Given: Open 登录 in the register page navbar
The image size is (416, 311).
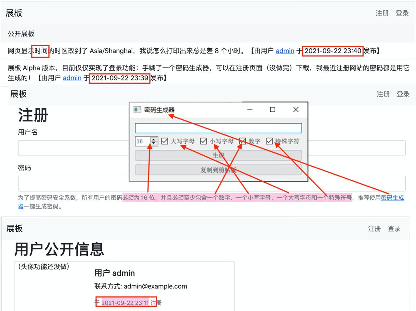Looking at the screenshot, I should tap(403, 94).
